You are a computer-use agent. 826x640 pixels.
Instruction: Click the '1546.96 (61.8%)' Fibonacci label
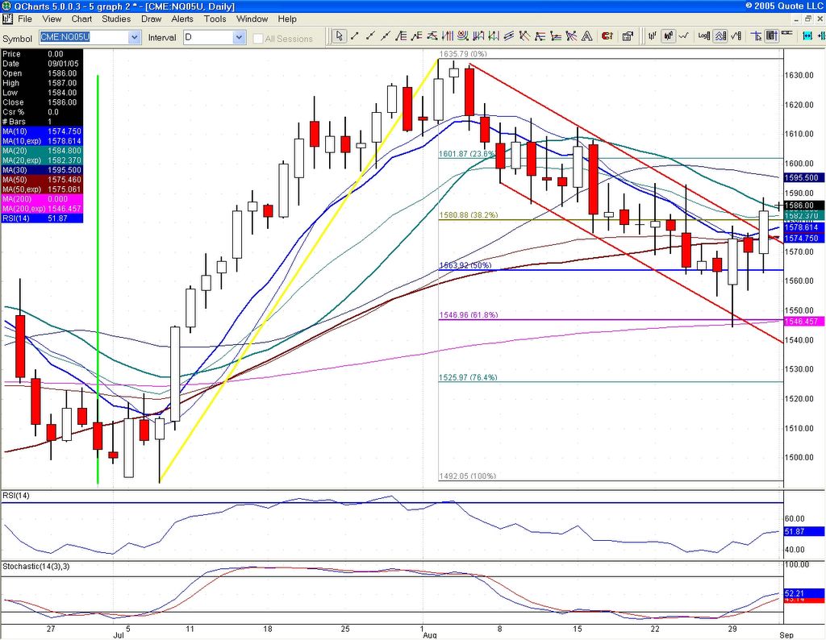pyautogui.click(x=468, y=314)
